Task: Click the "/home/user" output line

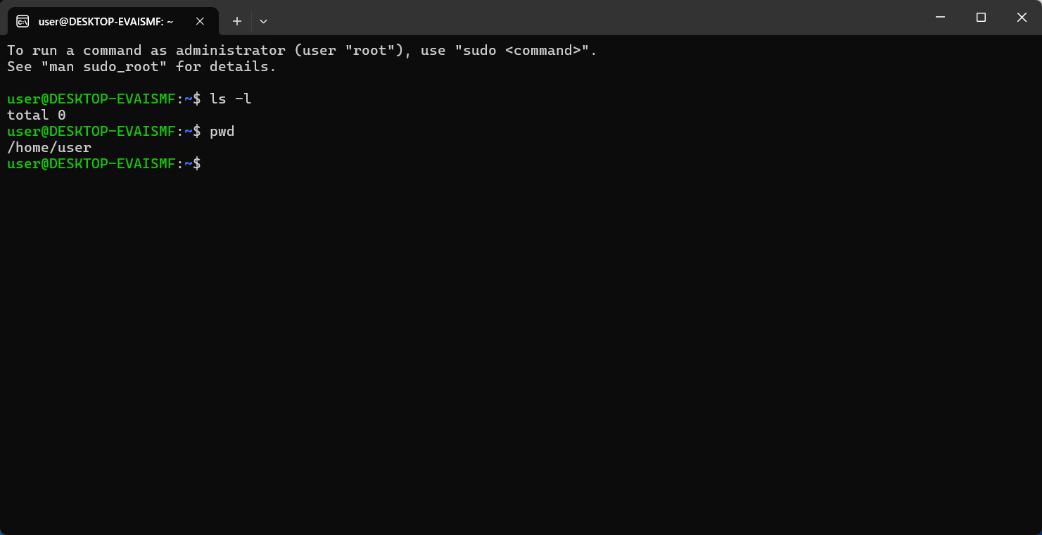Action: [49, 148]
